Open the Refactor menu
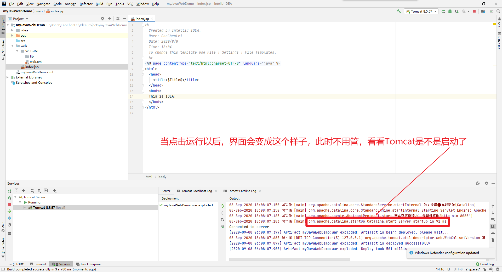The image size is (502, 272). pos(86,4)
